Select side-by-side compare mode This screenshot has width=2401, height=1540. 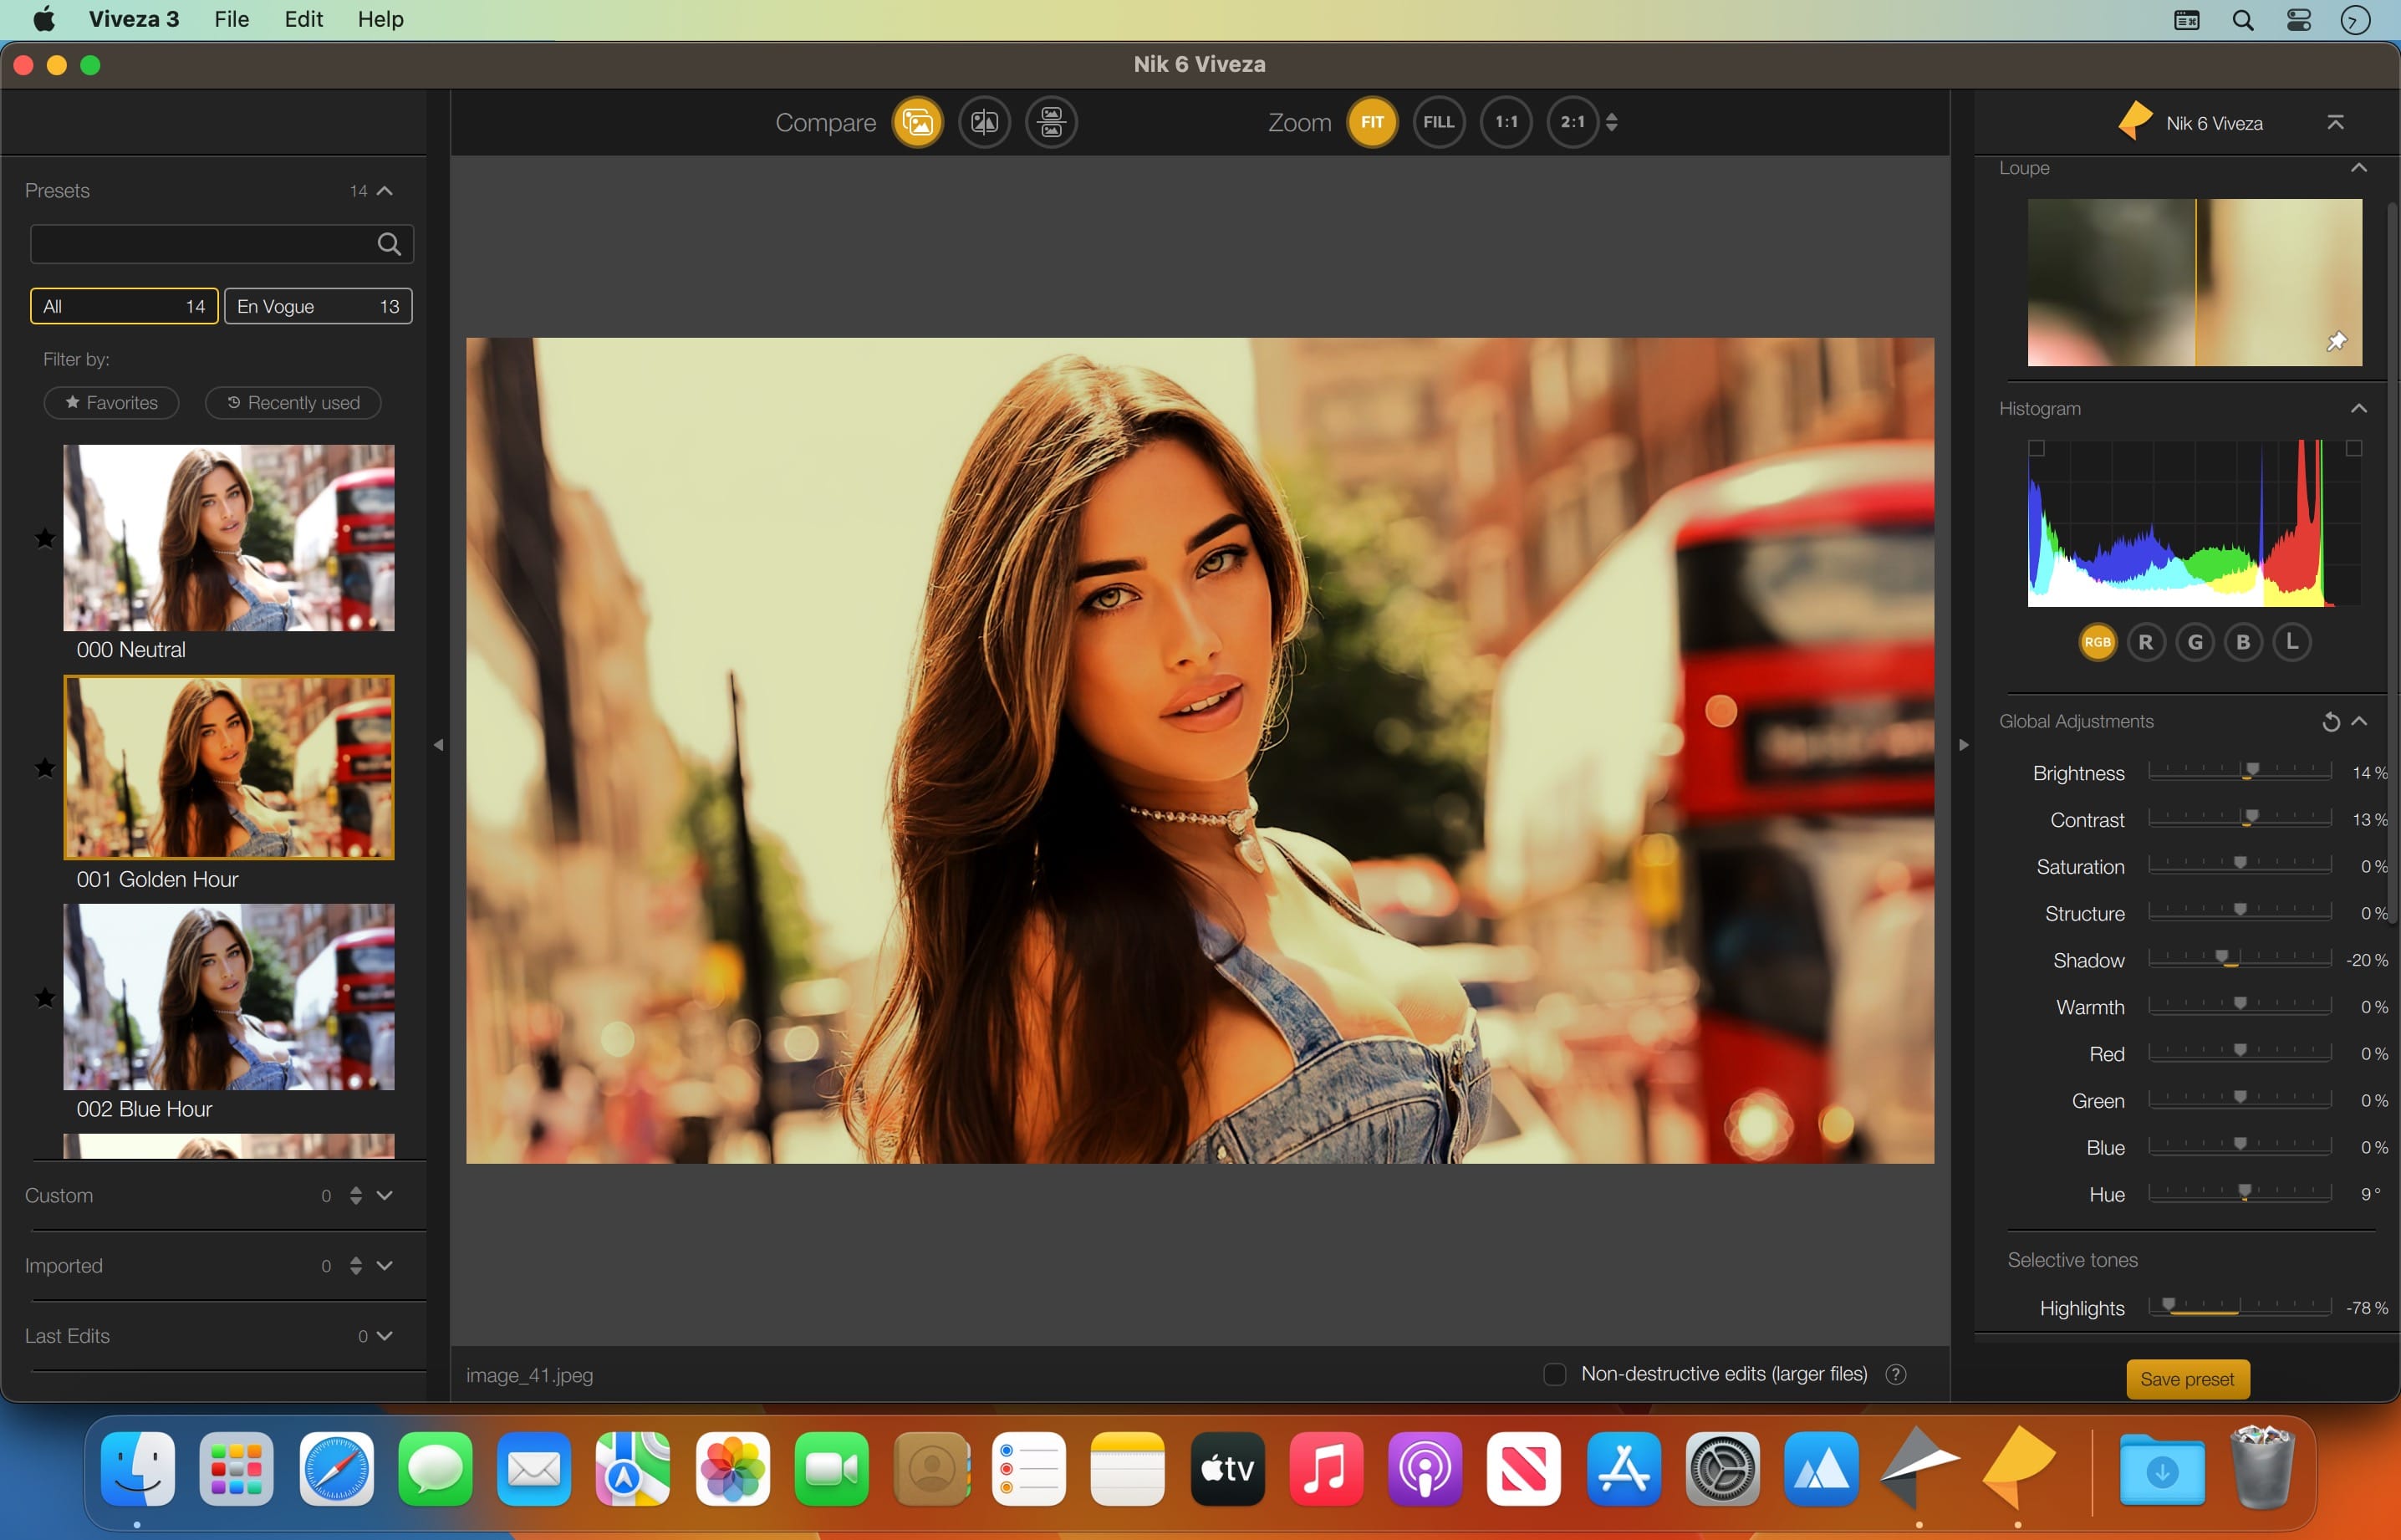pyautogui.click(x=1051, y=122)
